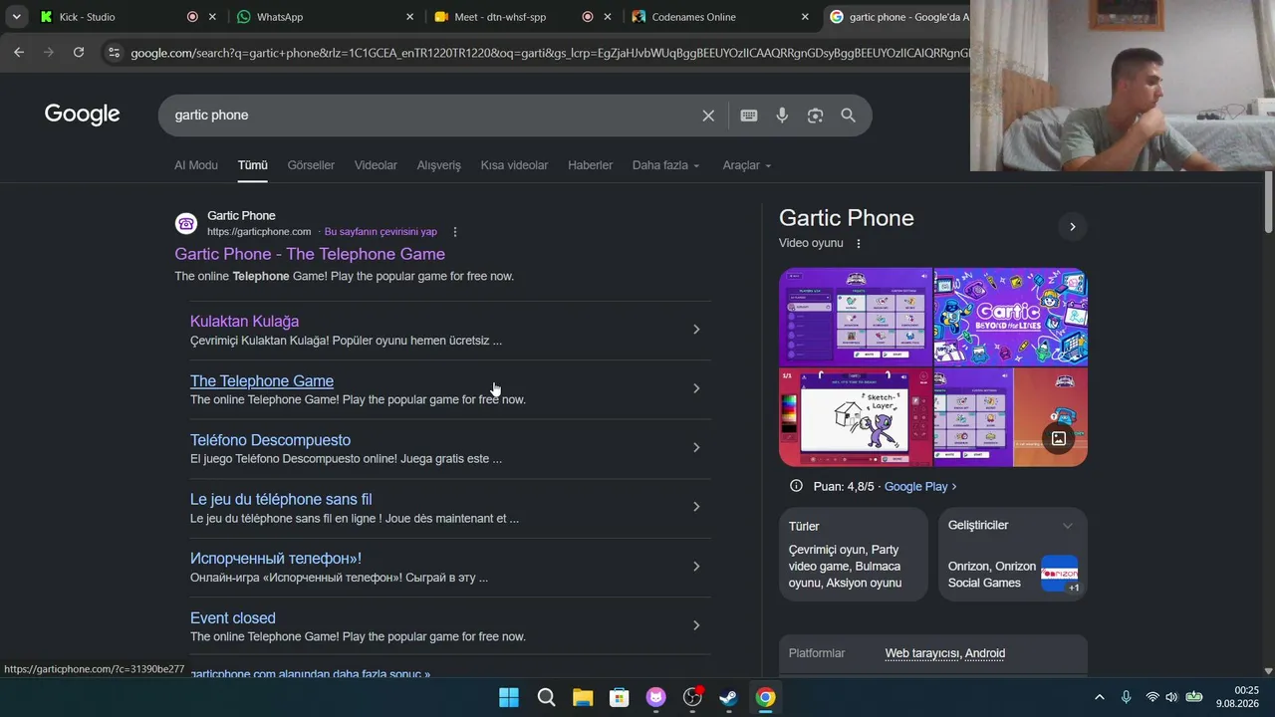The width and height of the screenshot is (1275, 717).
Task: Click 'Bu sayfanın çevirisini yap' link
Action: tap(381, 232)
